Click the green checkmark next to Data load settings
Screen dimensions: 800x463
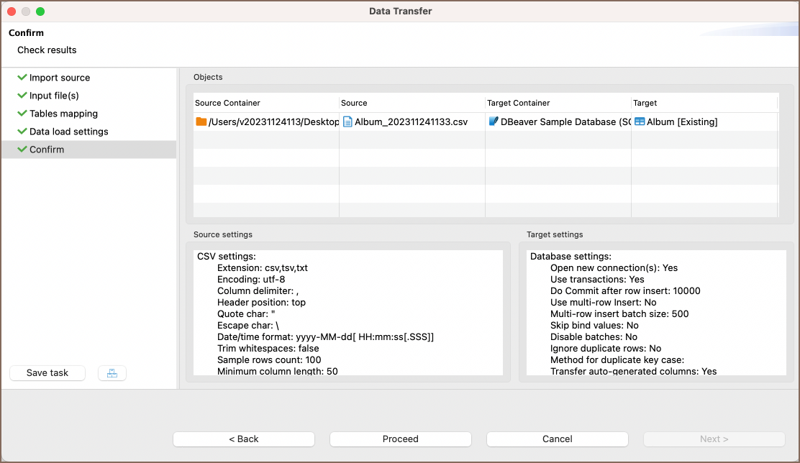(22, 132)
